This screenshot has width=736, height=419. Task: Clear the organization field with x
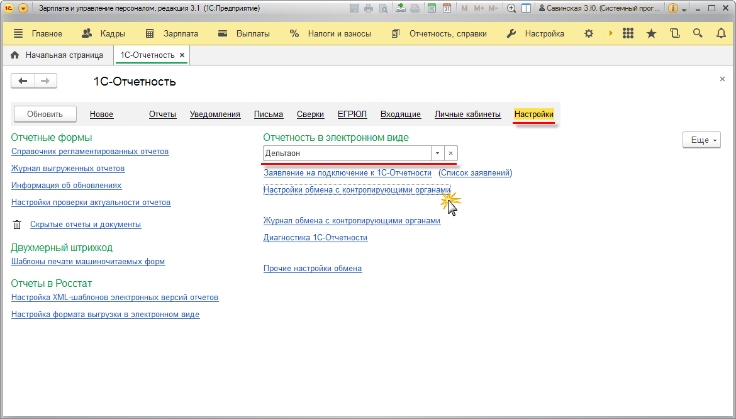[450, 154]
